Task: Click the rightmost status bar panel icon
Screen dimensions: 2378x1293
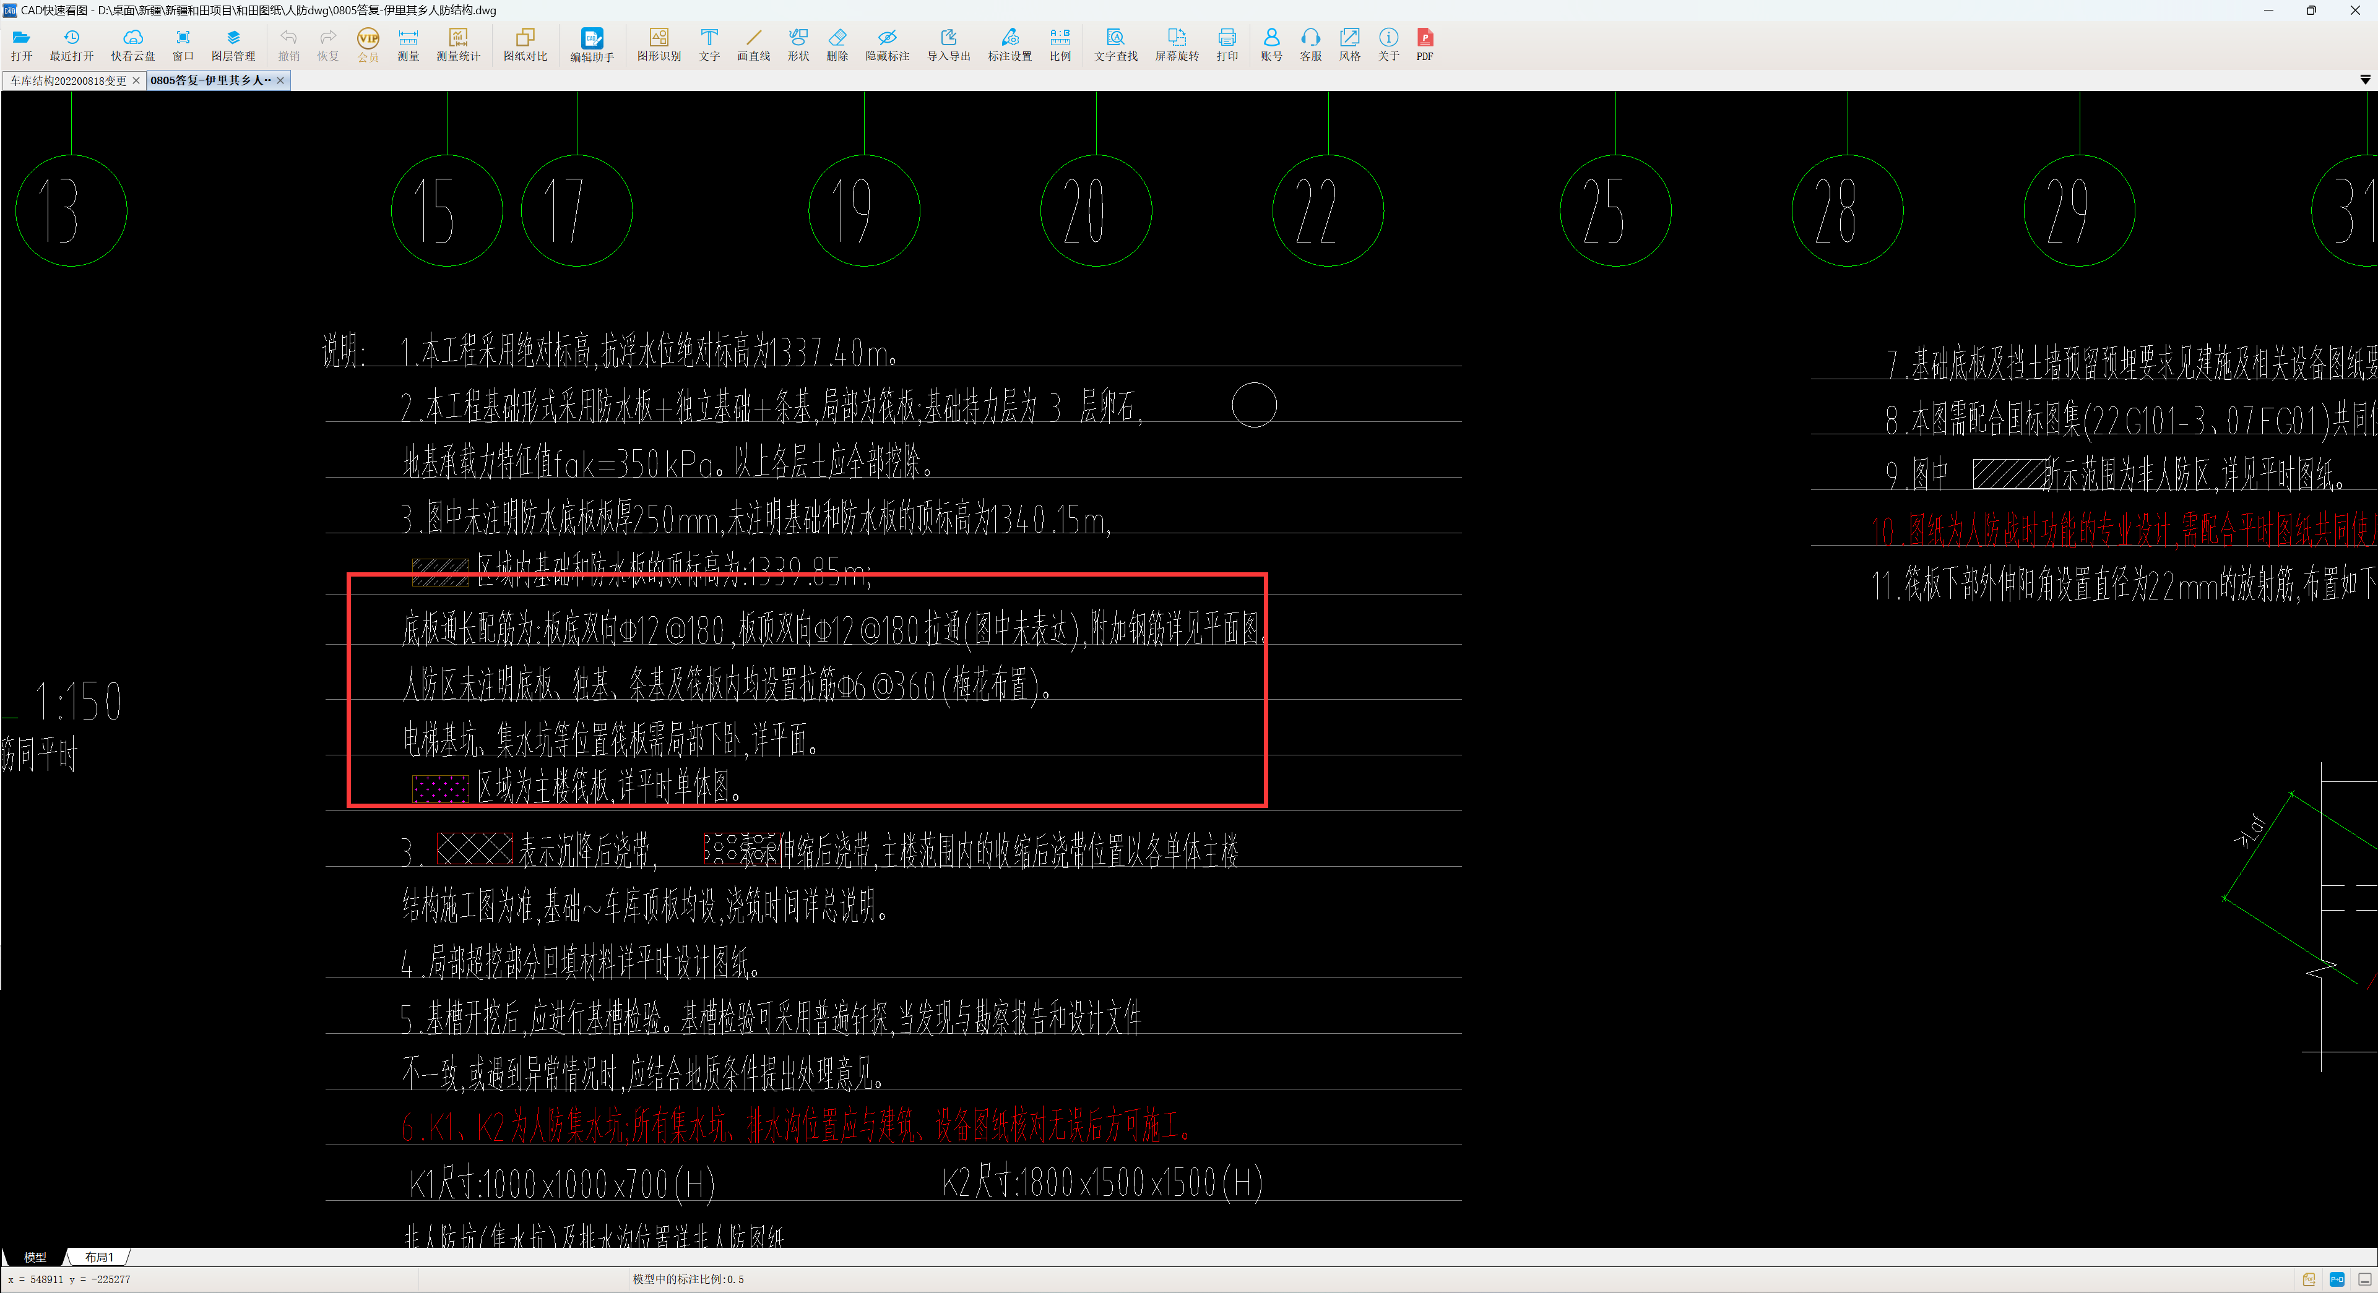Action: point(2365,1279)
